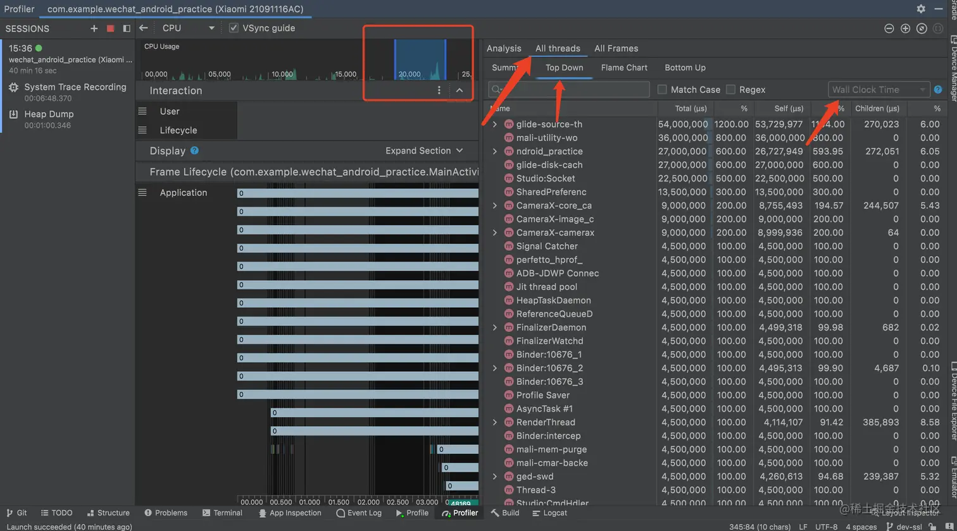Viewport: 957px width, 531px height.
Task: Open the Interaction section more options menu
Action: 439,90
